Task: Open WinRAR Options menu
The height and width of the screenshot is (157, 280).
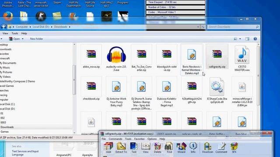Action: coord(152,139)
